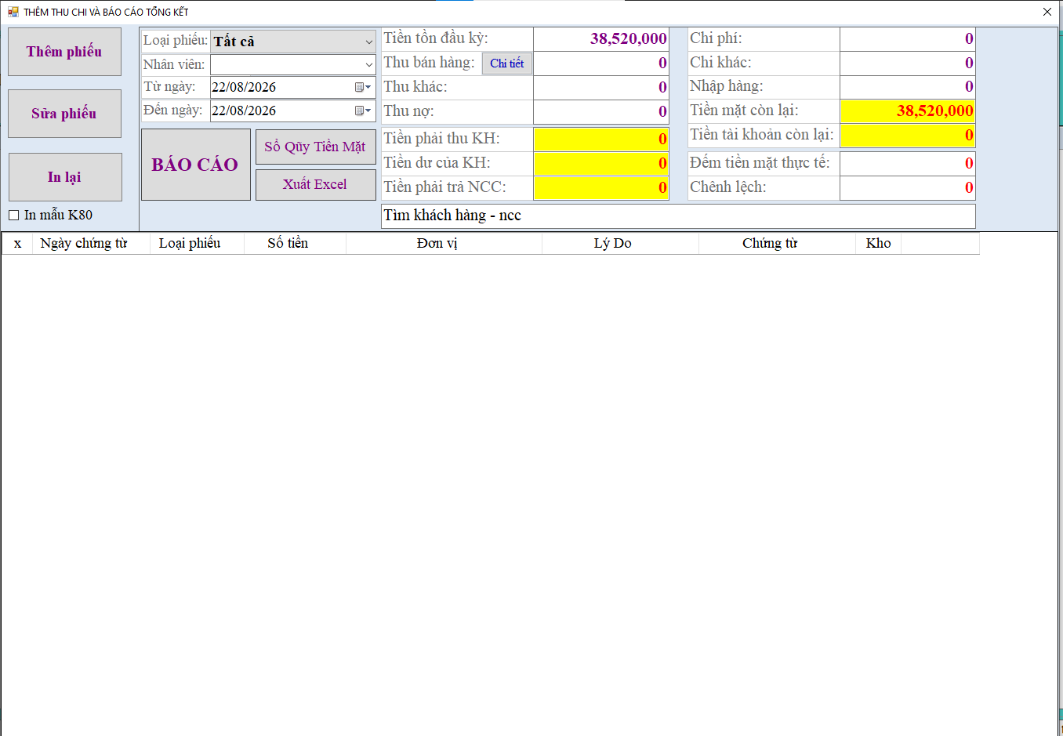Click the Thu bán hàng amount field

point(601,63)
